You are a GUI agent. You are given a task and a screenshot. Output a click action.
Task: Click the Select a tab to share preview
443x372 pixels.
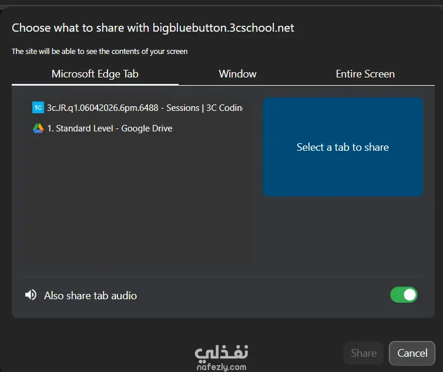(343, 147)
